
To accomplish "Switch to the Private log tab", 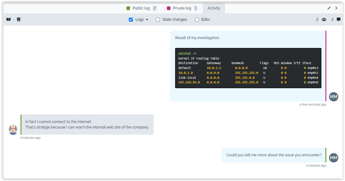I will (x=182, y=8).
